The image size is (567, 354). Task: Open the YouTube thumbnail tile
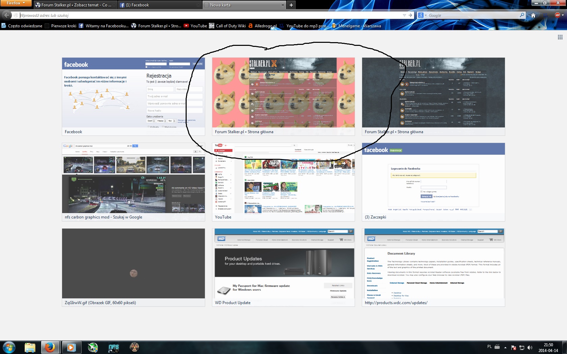point(283,182)
